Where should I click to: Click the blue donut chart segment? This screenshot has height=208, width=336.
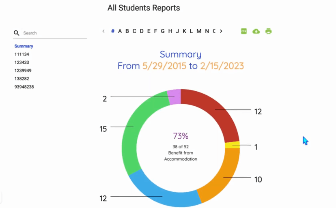pyautogui.click(x=162, y=193)
